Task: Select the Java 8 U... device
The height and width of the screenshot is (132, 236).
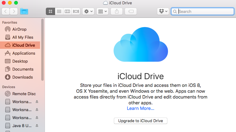Action: point(20,126)
